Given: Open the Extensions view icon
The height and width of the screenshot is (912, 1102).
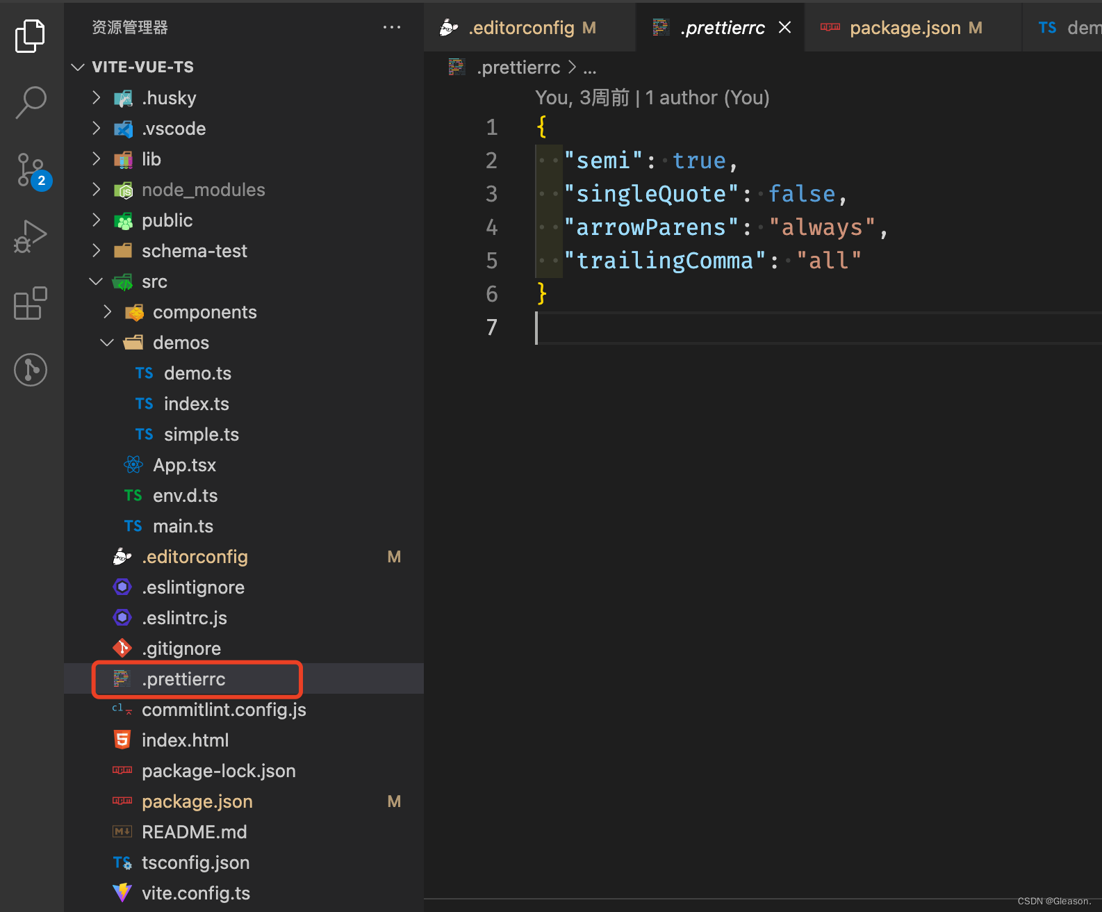Looking at the screenshot, I should point(31,303).
